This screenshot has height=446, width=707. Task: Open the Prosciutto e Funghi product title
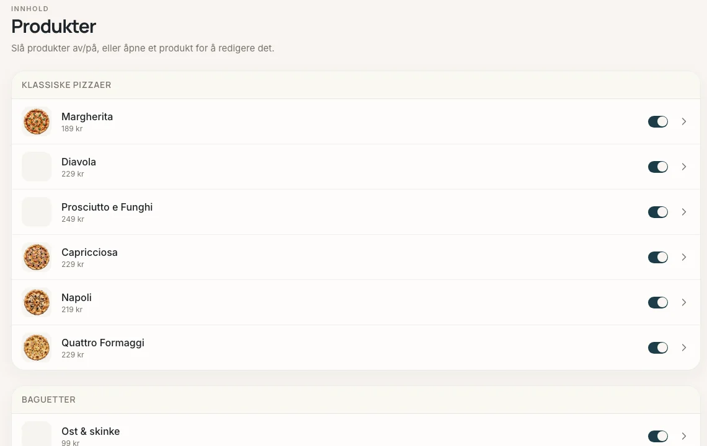point(107,208)
